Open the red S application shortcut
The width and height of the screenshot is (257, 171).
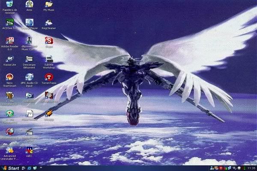(49, 42)
